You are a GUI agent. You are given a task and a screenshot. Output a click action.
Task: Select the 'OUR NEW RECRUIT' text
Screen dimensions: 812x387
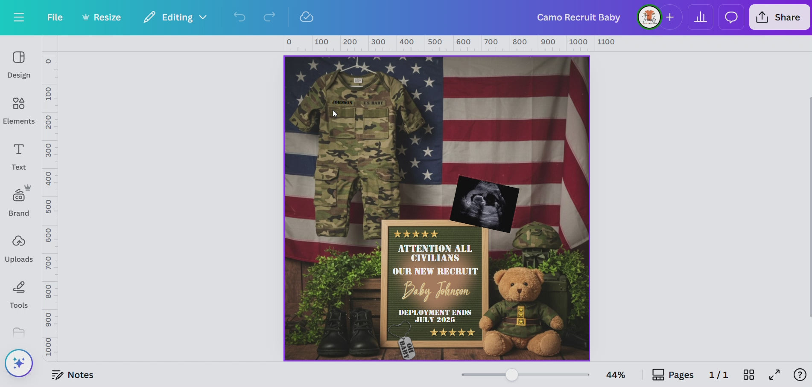(435, 271)
